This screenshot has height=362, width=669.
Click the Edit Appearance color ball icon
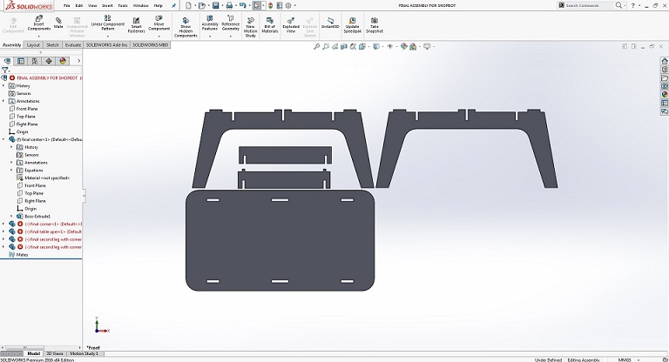(x=403, y=46)
